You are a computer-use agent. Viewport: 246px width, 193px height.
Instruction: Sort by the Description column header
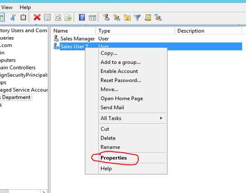click(208, 31)
